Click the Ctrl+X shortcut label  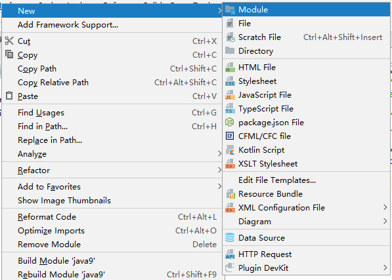[x=204, y=41]
